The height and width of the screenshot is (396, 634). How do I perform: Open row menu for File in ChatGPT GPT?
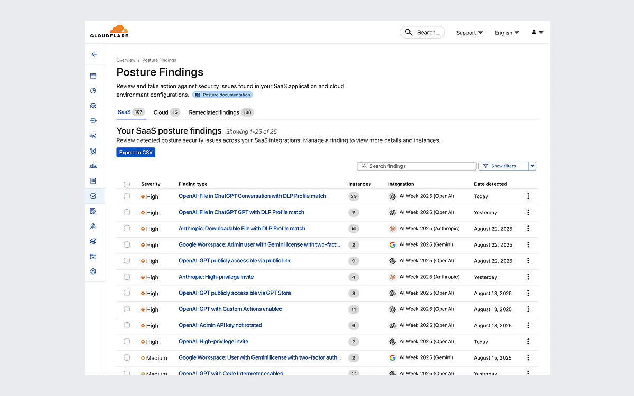click(x=528, y=212)
